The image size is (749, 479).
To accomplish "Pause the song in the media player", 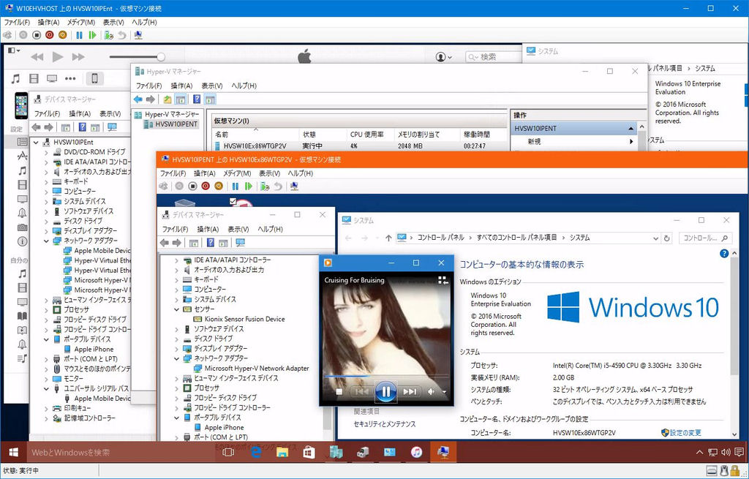I will 385,392.
